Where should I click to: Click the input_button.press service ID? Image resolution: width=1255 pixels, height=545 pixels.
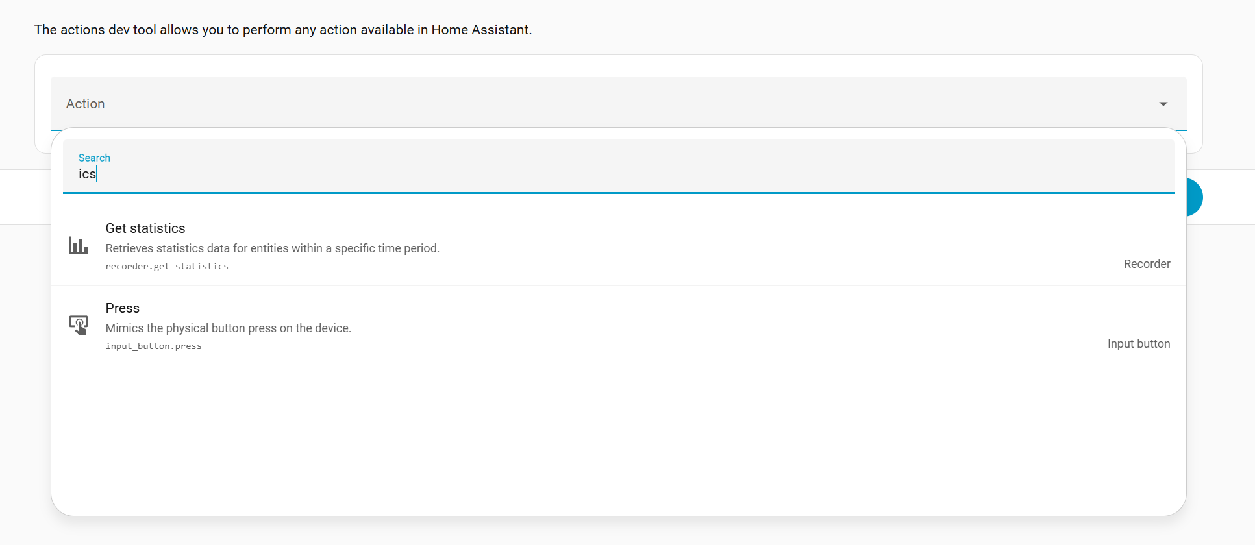pyautogui.click(x=154, y=346)
